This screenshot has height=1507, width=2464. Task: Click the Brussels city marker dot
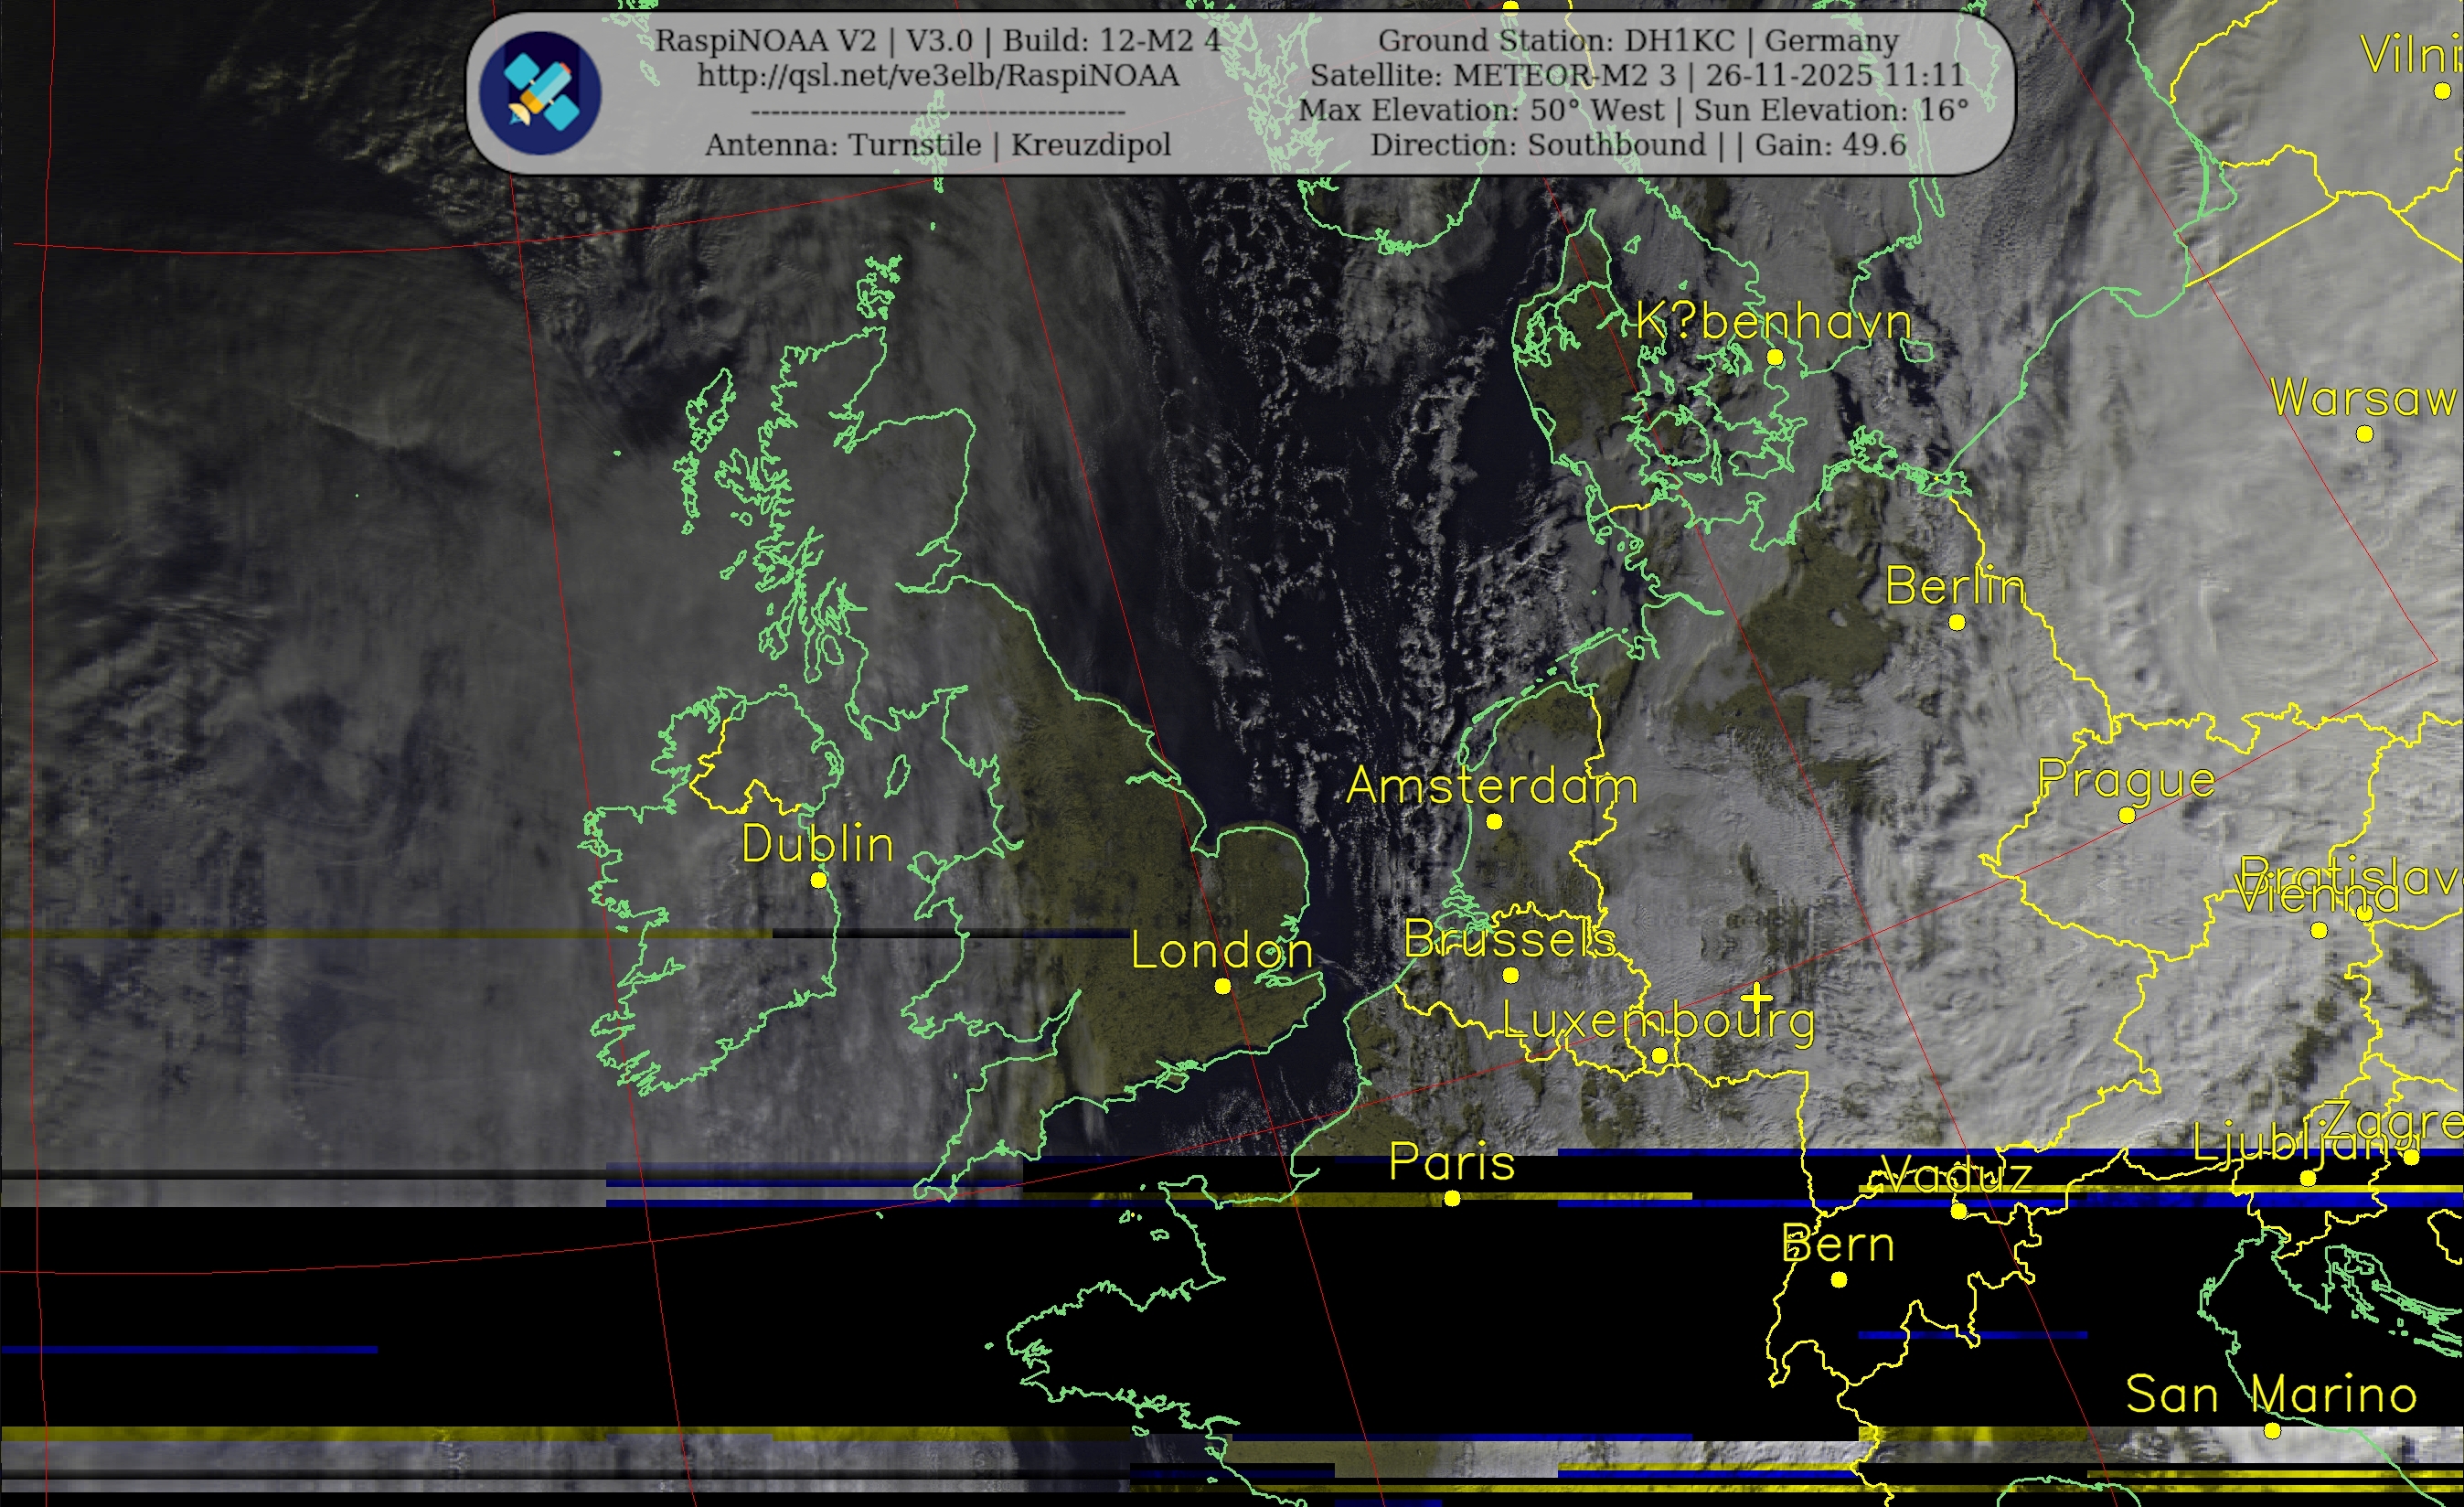pyautogui.click(x=1511, y=975)
